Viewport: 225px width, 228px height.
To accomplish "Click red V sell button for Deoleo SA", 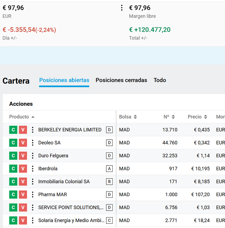I will pos(23,143).
